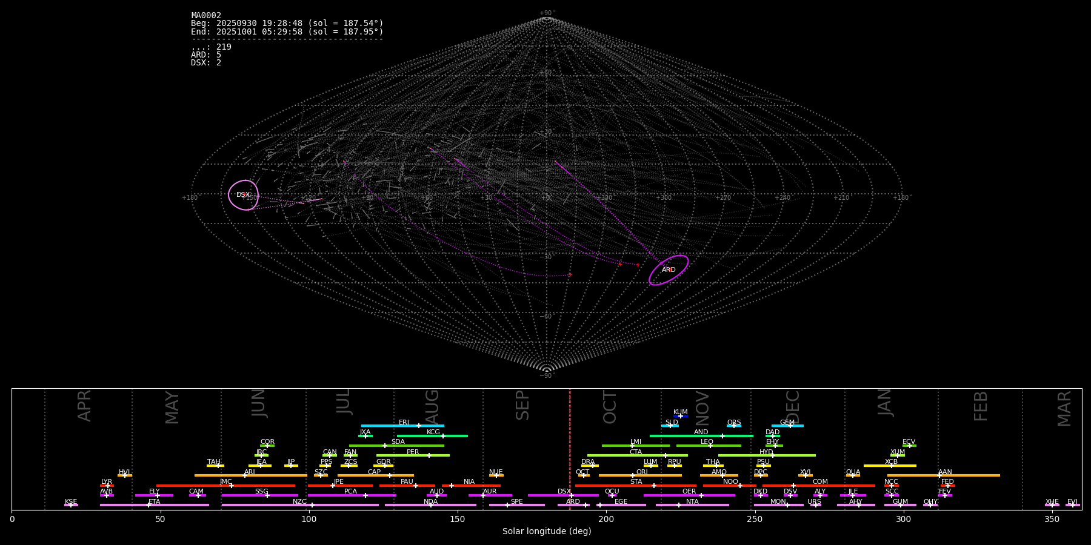Click the +240 longitude label on map
Screen dimensions: 1091x545
(782, 198)
